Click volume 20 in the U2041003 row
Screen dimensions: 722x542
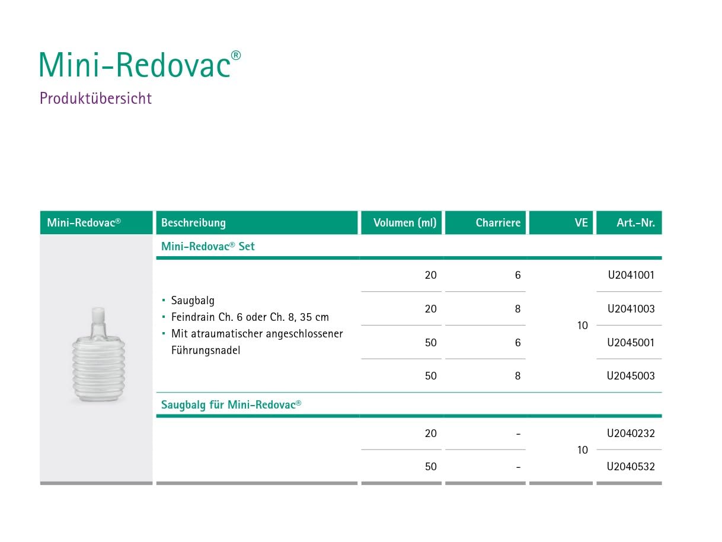[430, 308]
